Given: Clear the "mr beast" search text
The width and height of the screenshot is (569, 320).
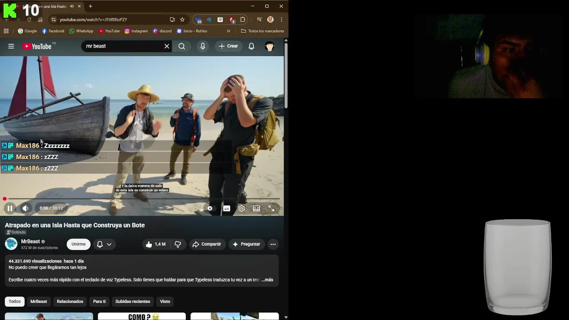Looking at the screenshot, I should pyautogui.click(x=167, y=46).
